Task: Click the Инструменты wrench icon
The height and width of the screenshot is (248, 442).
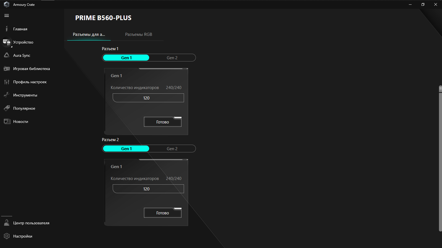Action: click(7, 95)
